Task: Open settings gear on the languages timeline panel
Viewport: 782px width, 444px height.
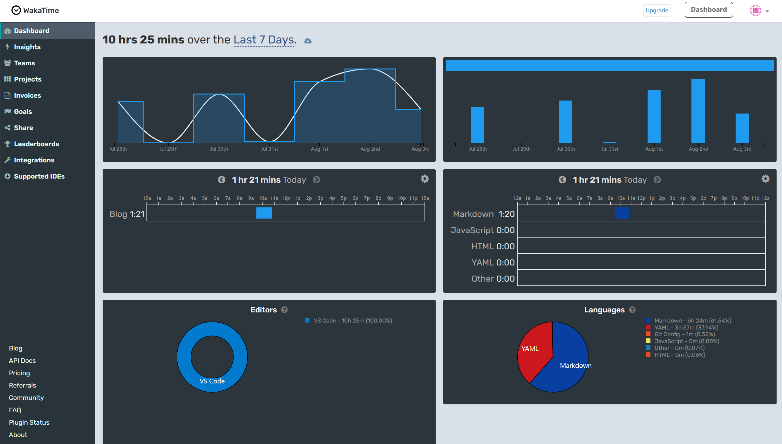Action: (765, 179)
